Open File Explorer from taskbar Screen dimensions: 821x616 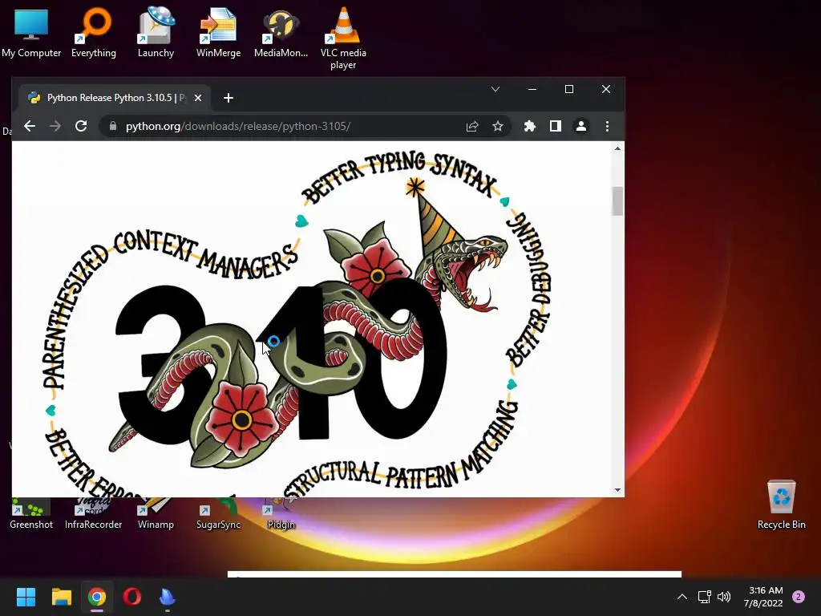click(x=61, y=597)
